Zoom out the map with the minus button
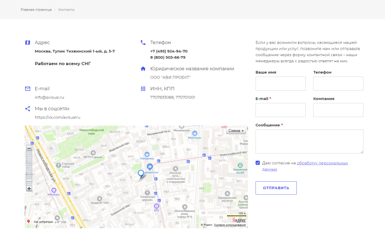Viewport: 385px width, 241px height. [x=29, y=148]
